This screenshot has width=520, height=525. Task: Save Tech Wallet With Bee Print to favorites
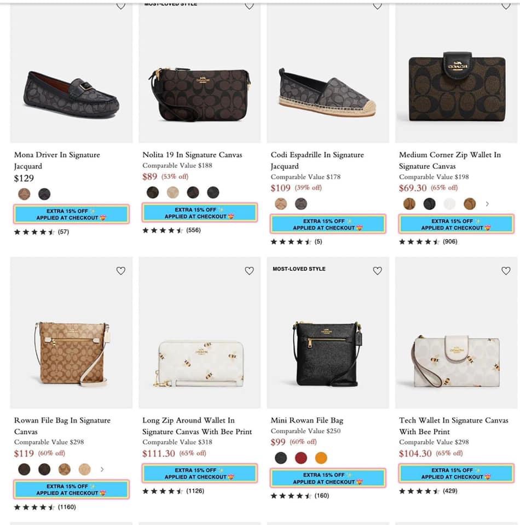point(506,271)
